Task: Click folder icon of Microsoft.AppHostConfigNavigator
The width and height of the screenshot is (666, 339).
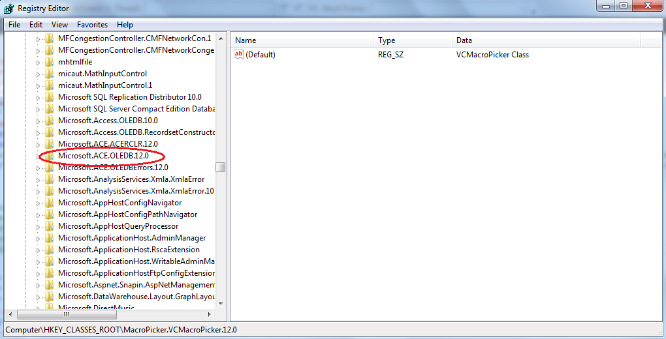Action: click(x=49, y=203)
